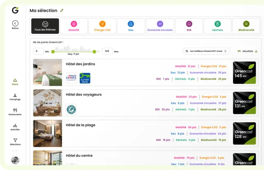This screenshot has width=264, height=170.
Task: Open the Hôtel des jardins title
Action: pyautogui.click(x=80, y=64)
